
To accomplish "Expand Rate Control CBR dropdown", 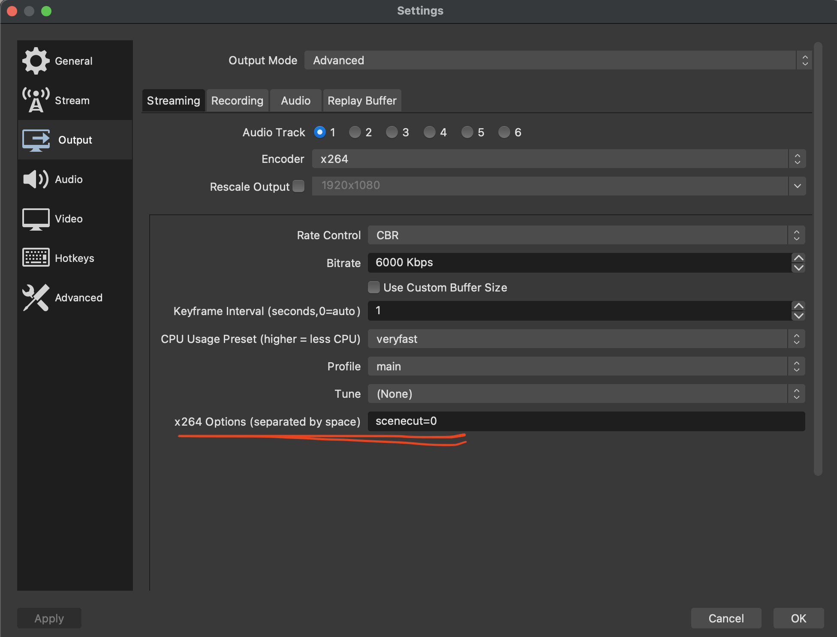I will pyautogui.click(x=586, y=235).
